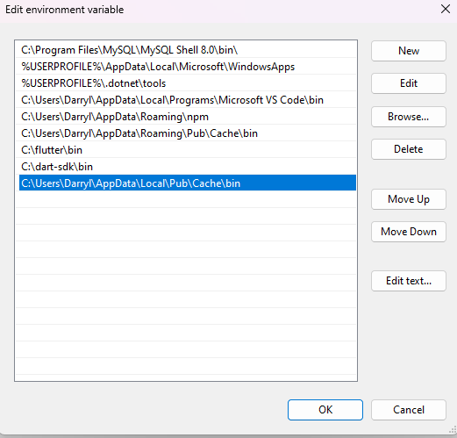Select the Microsoft VS Code bin path
This screenshot has height=438, width=457.
(188, 100)
